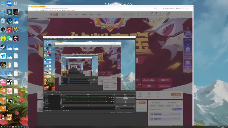228x128 pixels.
Task: Click the more ellipsis icon below the player
Action: (158, 94)
